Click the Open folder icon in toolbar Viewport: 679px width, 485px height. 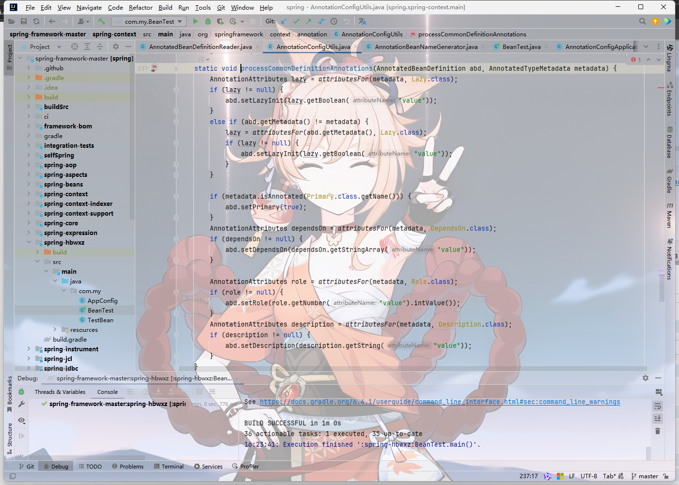coord(11,21)
